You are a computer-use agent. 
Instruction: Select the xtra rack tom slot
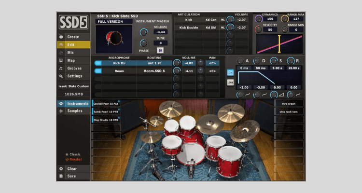click(289, 112)
